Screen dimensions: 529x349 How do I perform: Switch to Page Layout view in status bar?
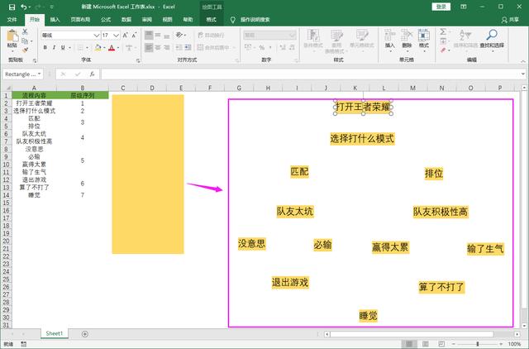pos(426,343)
